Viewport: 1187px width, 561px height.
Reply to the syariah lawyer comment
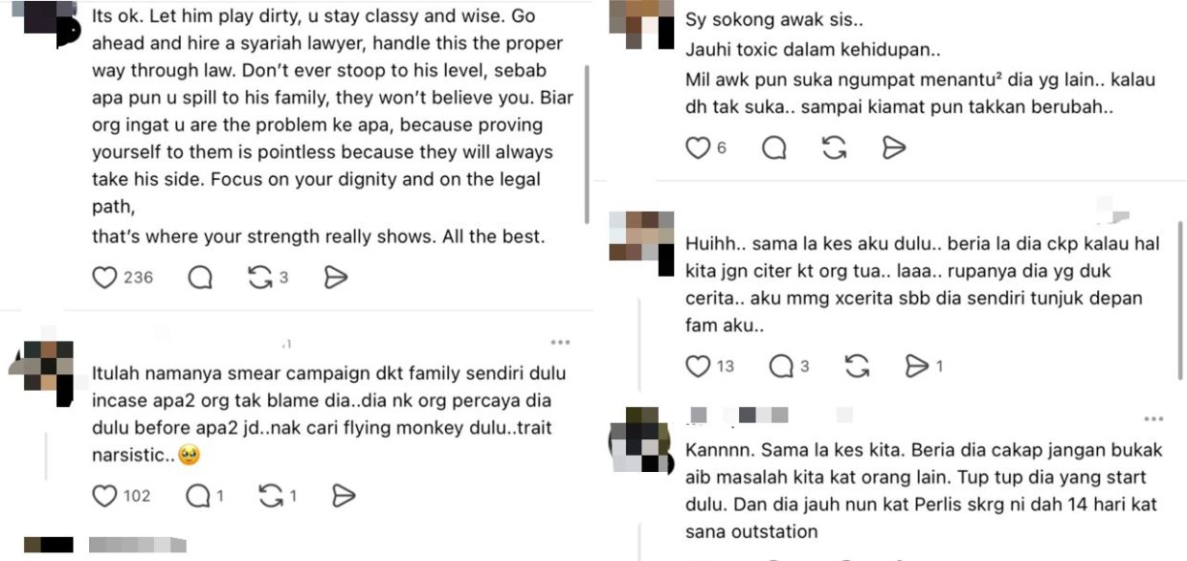[200, 278]
